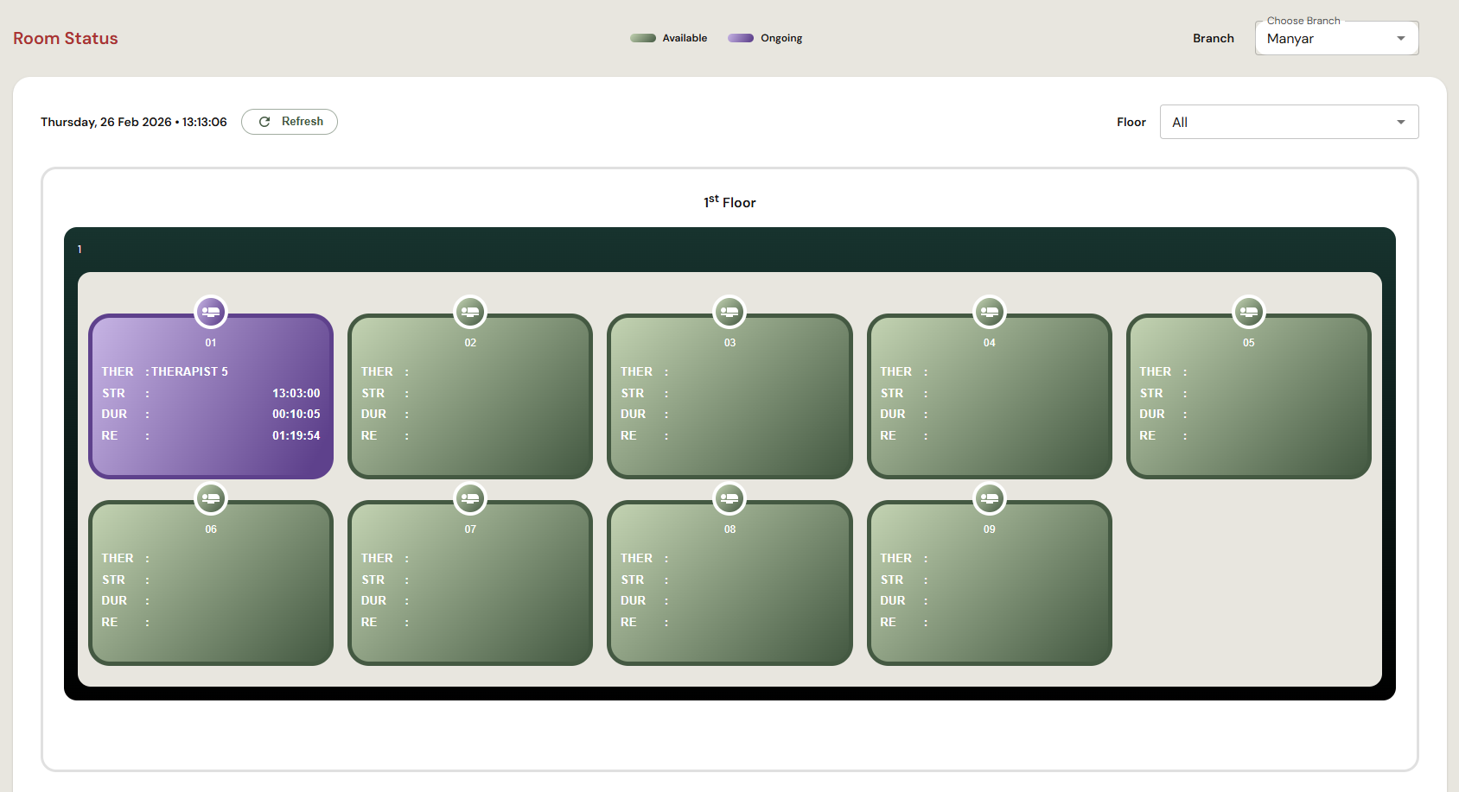This screenshot has width=1459, height=792.
Task: Open the available room 02 card
Action: coord(470,396)
